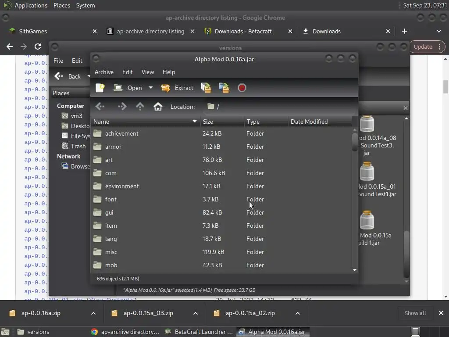Open the Help menu
The height and width of the screenshot is (337, 449).
pyautogui.click(x=169, y=72)
